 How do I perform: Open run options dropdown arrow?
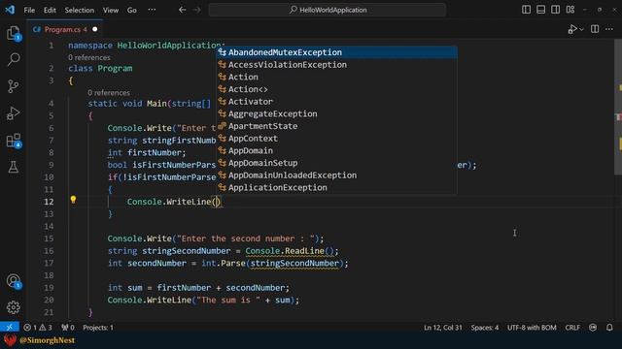581,30
